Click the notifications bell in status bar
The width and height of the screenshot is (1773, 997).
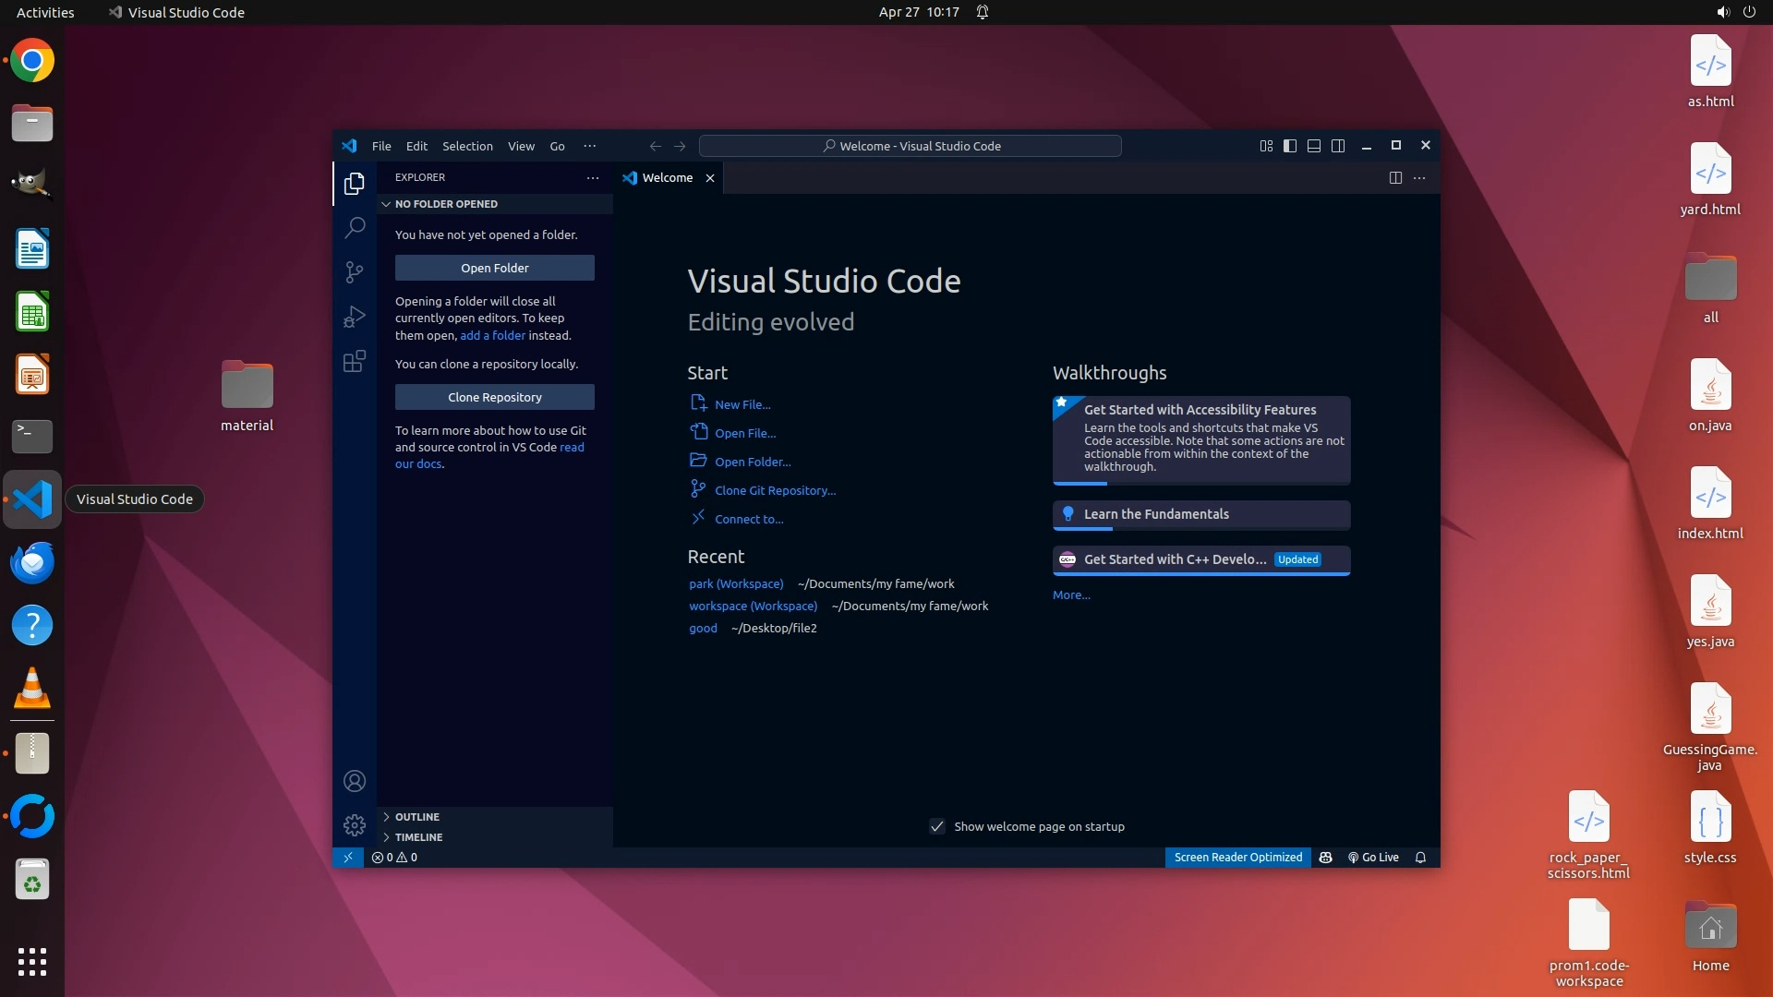[x=1420, y=858]
